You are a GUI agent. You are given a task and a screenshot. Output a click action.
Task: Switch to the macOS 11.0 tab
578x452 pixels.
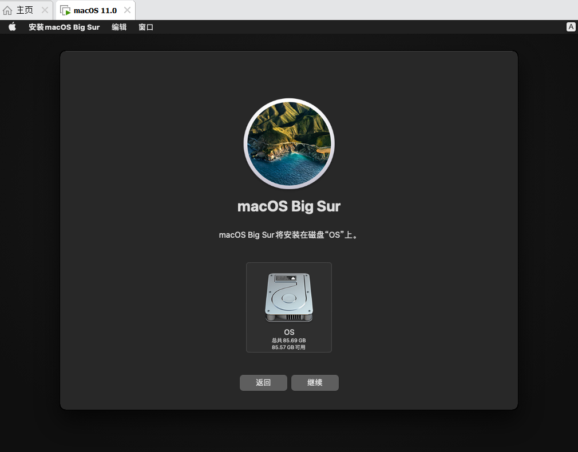95,10
